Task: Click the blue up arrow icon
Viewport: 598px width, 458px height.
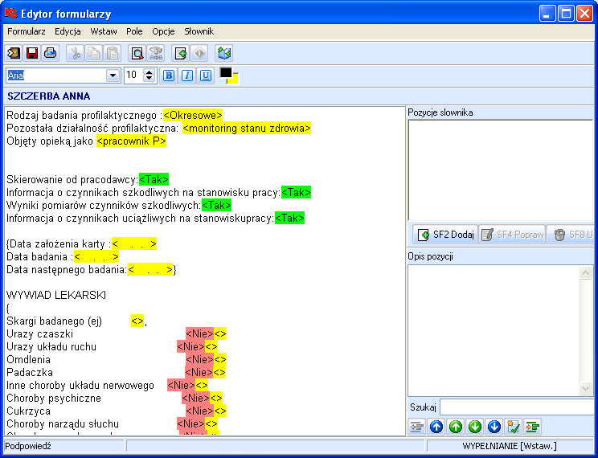Action: click(x=436, y=427)
